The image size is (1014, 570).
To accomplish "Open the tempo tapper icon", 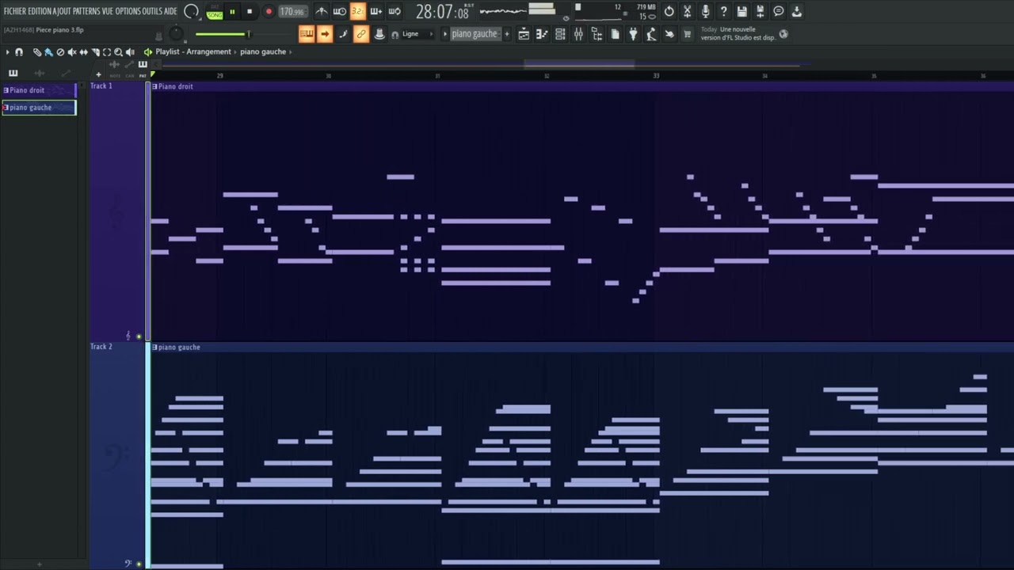I will [x=651, y=34].
